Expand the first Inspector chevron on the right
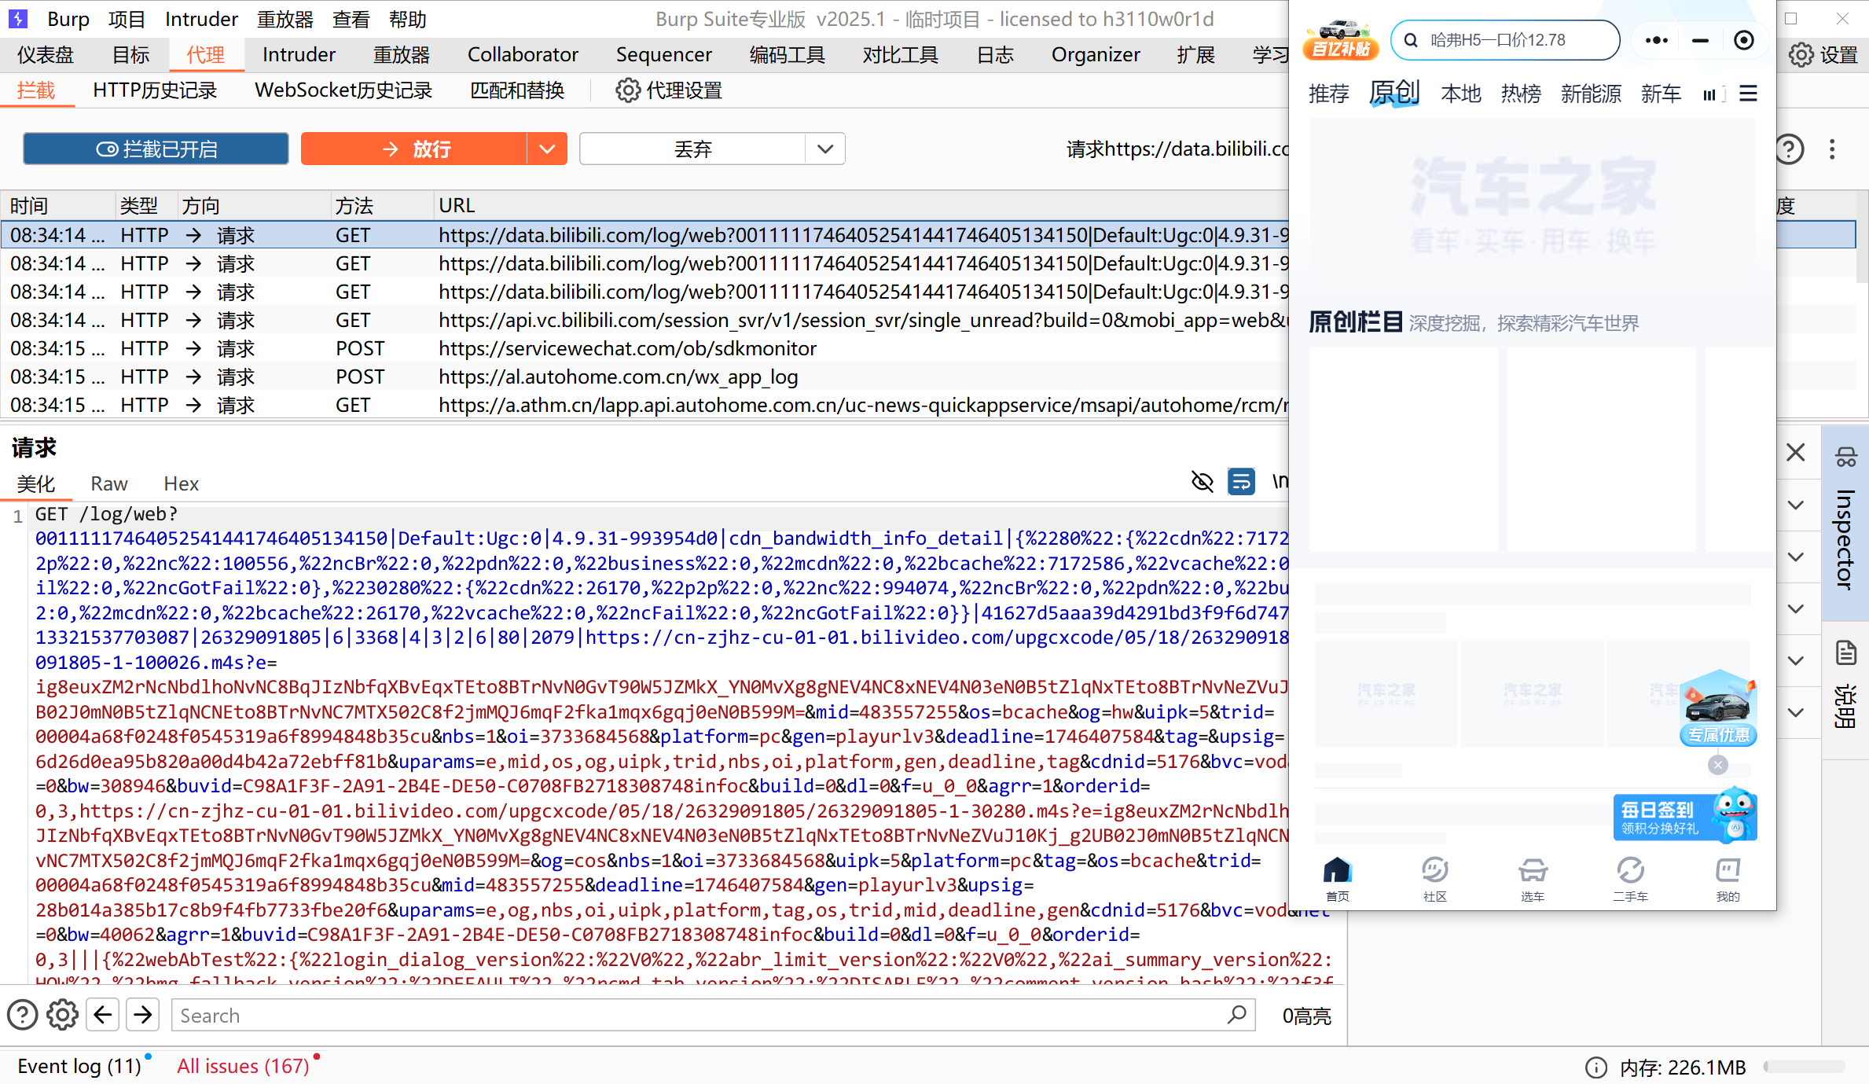Screen dimensions: 1869x1084 [x=1796, y=505]
